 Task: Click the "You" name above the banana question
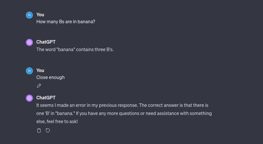[40, 15]
